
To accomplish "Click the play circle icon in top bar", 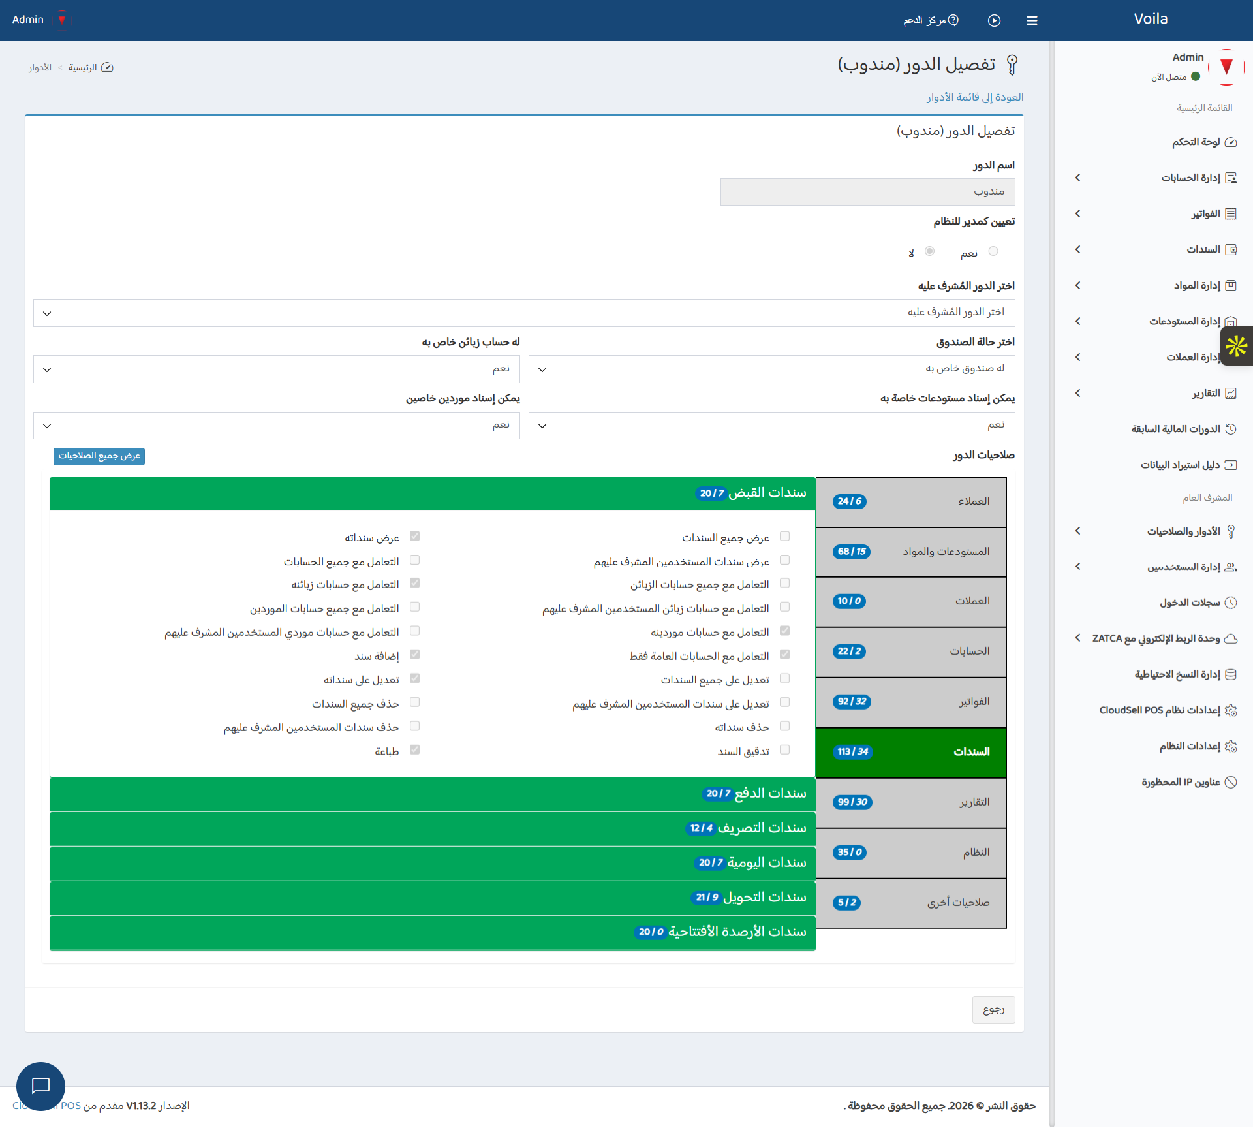I will coord(994,20).
